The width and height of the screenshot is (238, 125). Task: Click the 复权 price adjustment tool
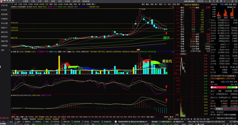143,4
